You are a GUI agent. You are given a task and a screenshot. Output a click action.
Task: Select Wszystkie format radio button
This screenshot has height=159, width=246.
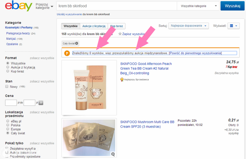(8, 63)
